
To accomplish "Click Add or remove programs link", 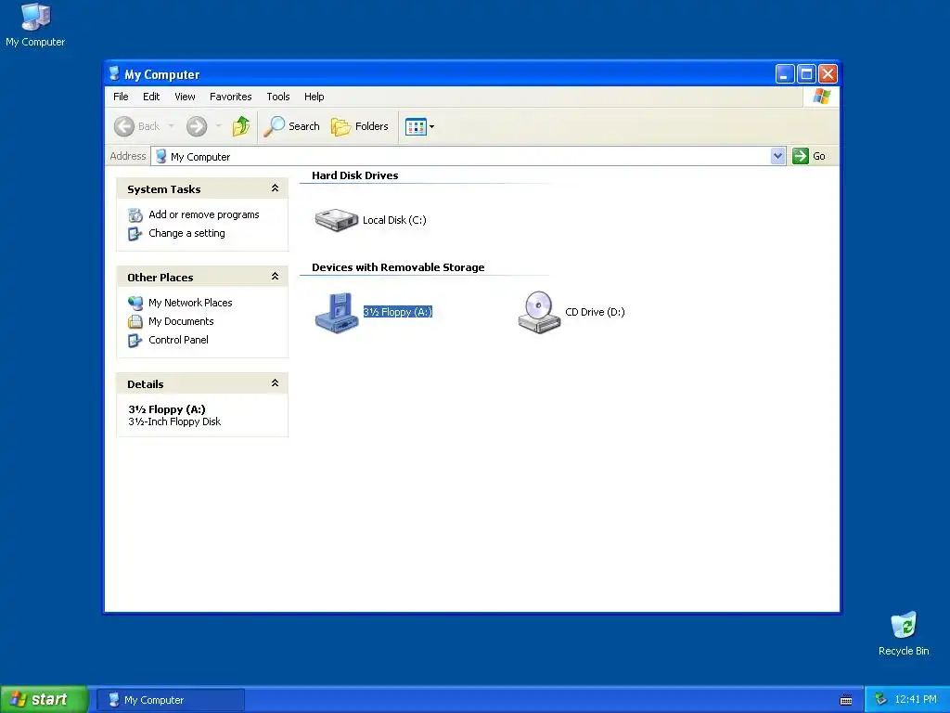I will pyautogui.click(x=203, y=214).
